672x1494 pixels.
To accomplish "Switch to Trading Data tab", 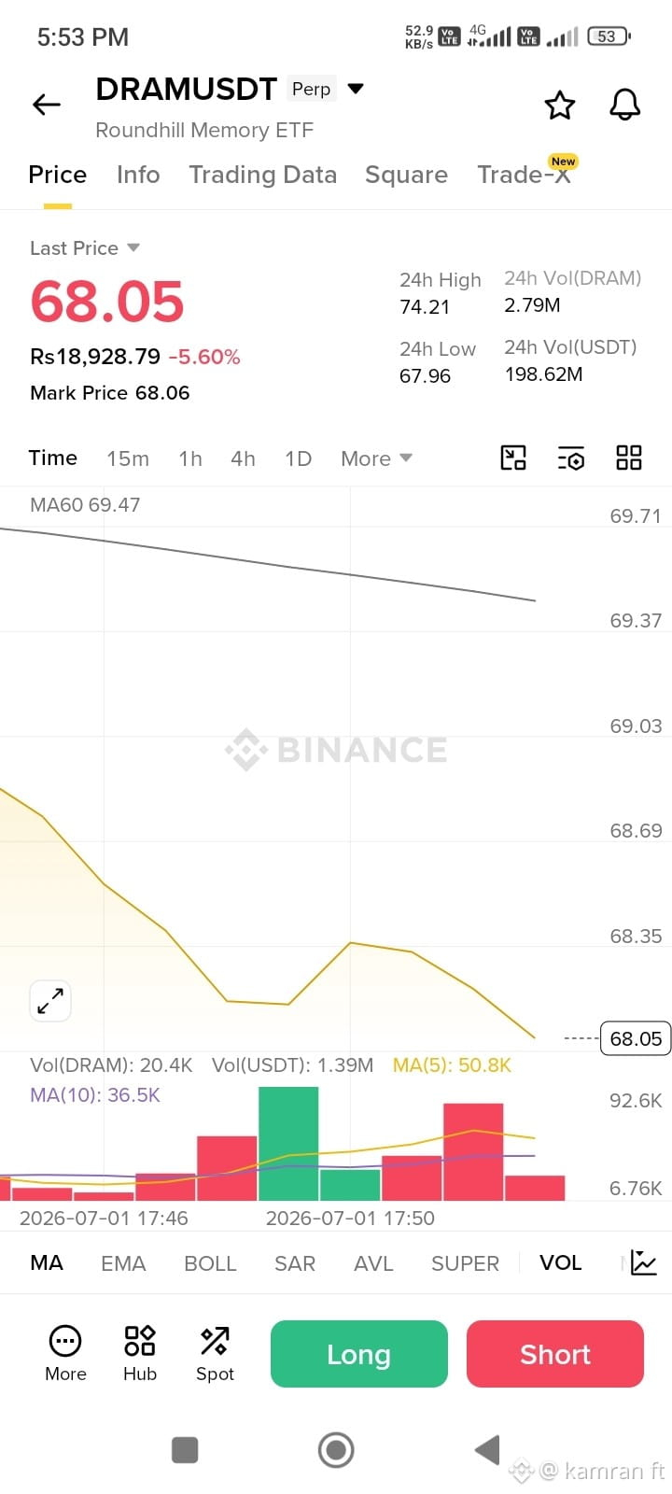I will 262,175.
